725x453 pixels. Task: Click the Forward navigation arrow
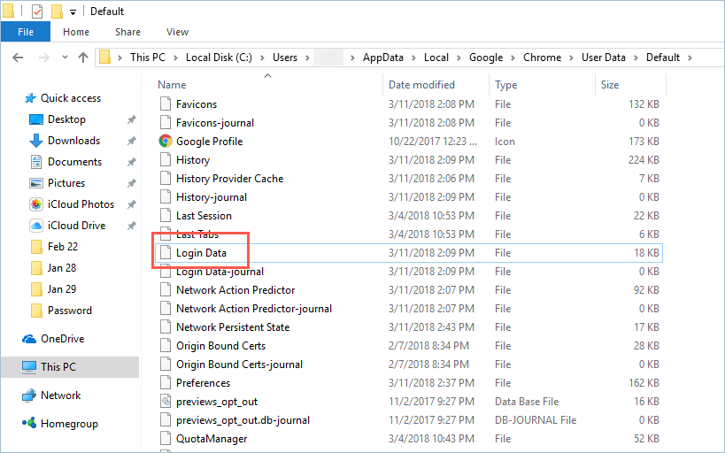(x=44, y=58)
